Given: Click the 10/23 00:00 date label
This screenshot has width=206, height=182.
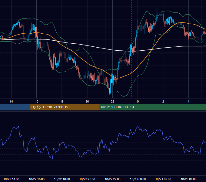Looking at the screenshot, I should point(138,179).
